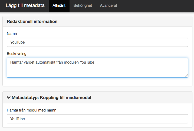Open the Avancerat tab
194x131 pixels.
[x=108, y=6]
